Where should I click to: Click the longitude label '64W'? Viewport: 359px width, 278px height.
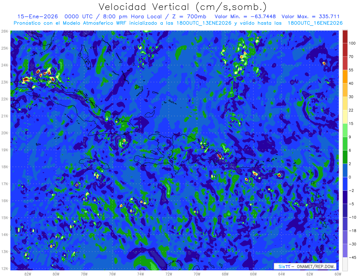282,274
